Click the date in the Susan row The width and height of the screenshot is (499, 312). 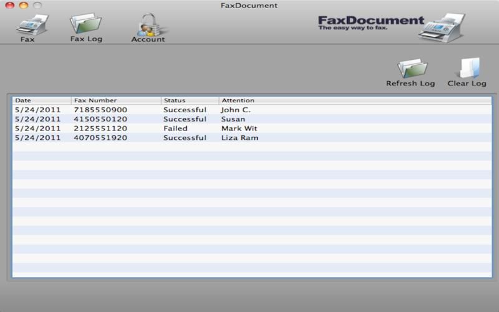(37, 119)
